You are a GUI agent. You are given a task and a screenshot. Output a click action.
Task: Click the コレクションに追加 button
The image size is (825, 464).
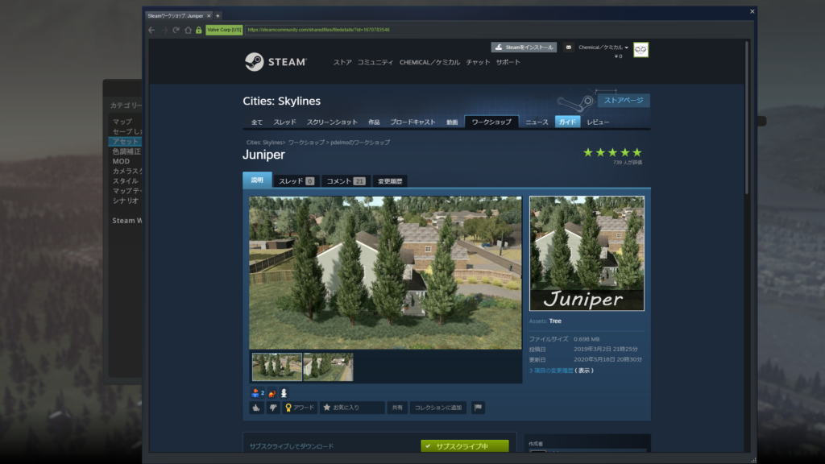(x=437, y=408)
